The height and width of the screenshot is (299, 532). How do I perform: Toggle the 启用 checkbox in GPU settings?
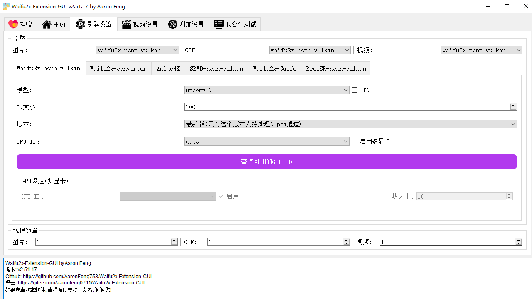click(221, 196)
